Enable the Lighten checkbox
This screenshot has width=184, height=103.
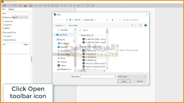3,28
